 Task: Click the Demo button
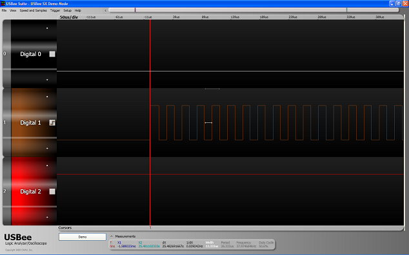coord(83,237)
